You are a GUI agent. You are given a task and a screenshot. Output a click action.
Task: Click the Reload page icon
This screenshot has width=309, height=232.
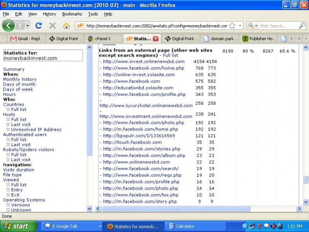[x=39, y=26]
